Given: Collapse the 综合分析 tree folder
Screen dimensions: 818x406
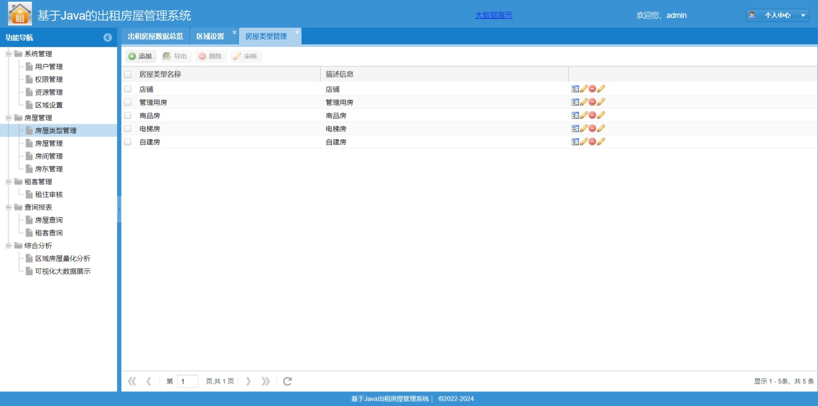Looking at the screenshot, I should click(8, 245).
